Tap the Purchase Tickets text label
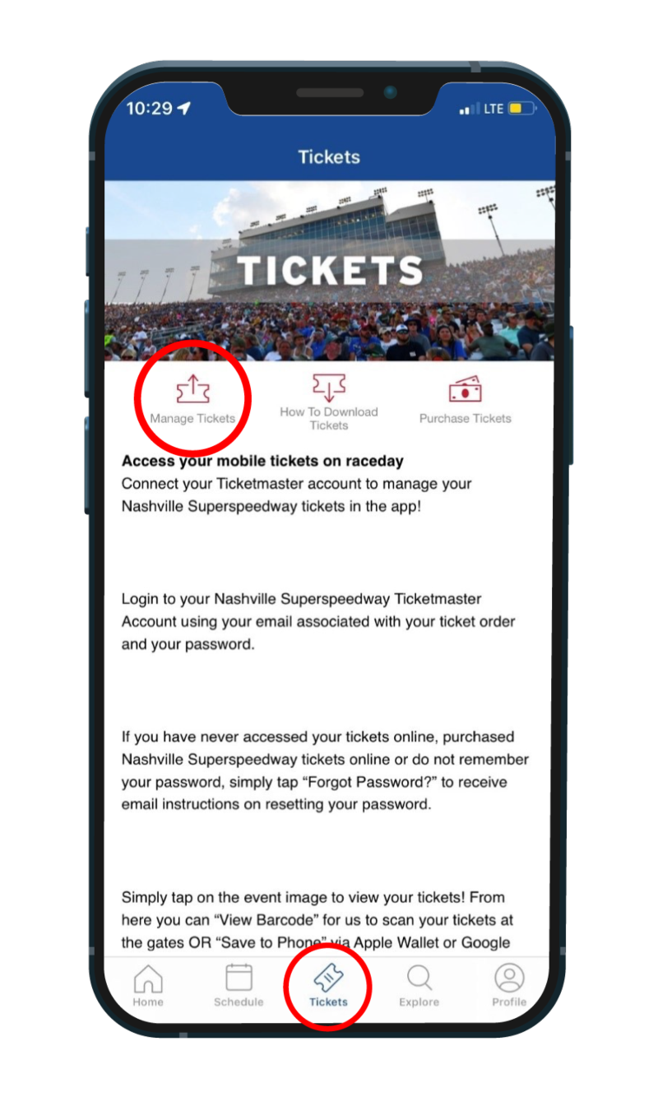 pos(465,418)
